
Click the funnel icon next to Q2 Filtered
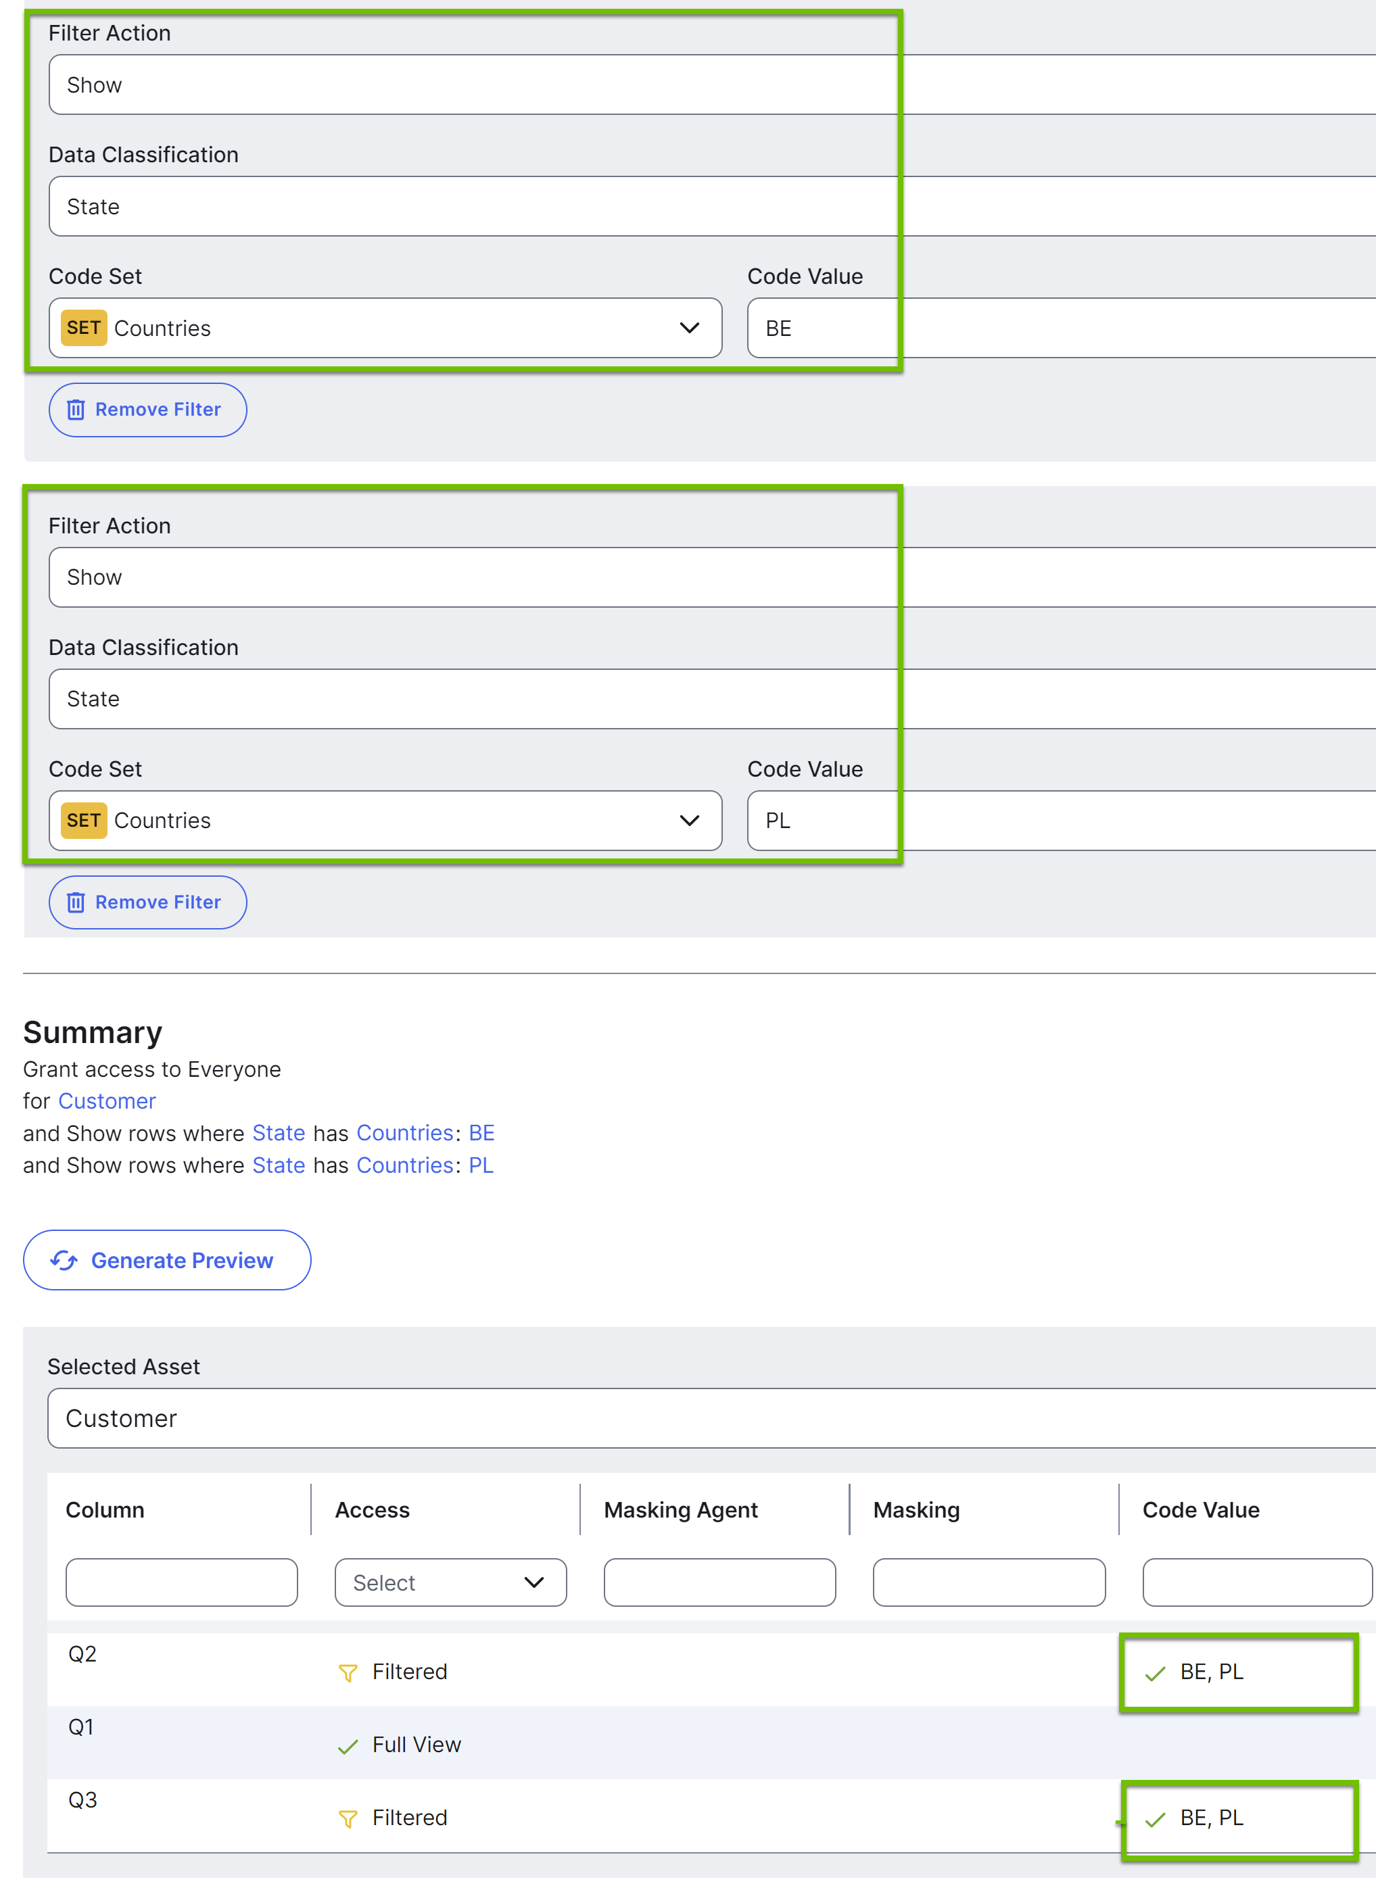[348, 1672]
